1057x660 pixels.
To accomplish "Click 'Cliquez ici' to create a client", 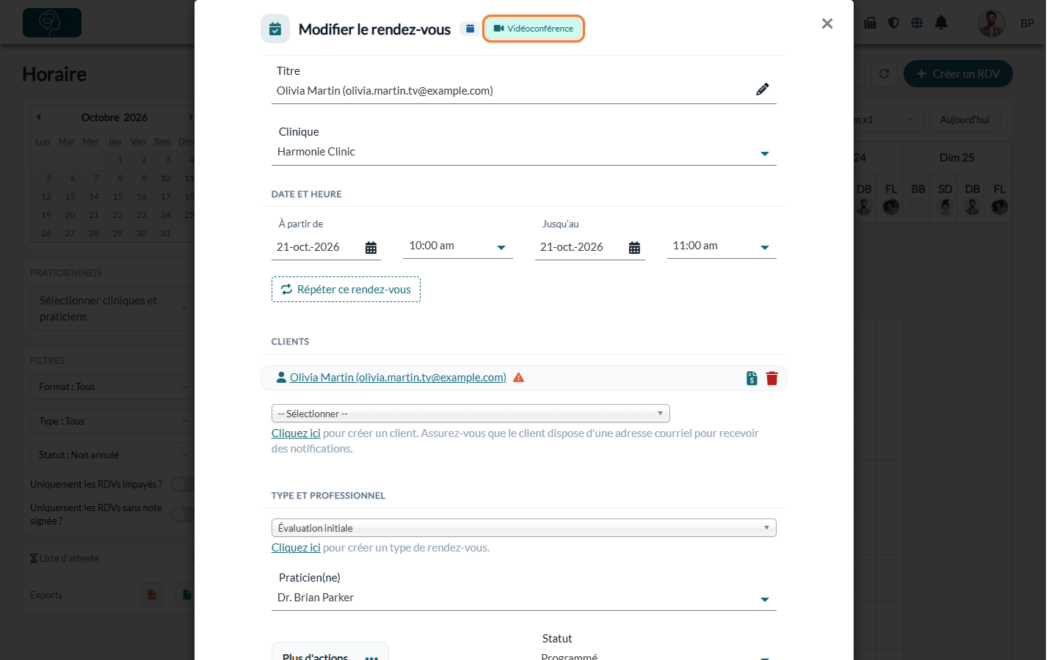I will coord(296,433).
